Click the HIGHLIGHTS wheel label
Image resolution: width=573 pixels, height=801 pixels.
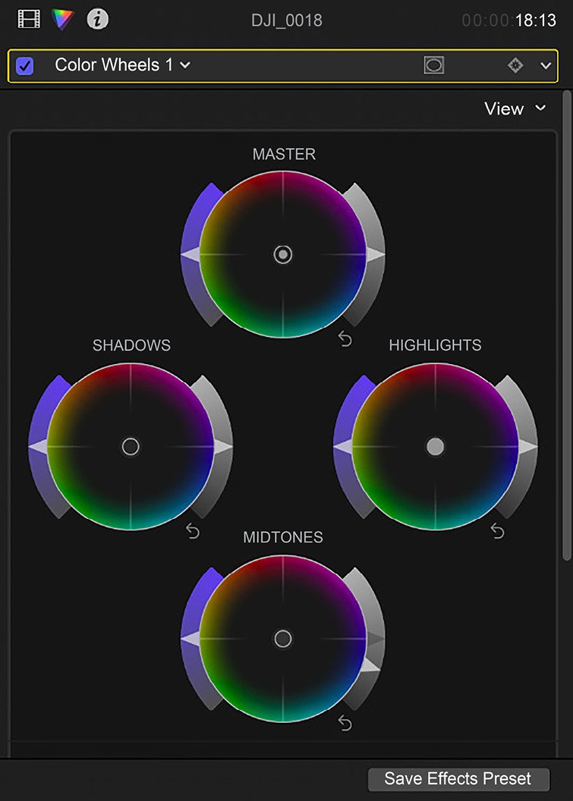click(x=435, y=345)
